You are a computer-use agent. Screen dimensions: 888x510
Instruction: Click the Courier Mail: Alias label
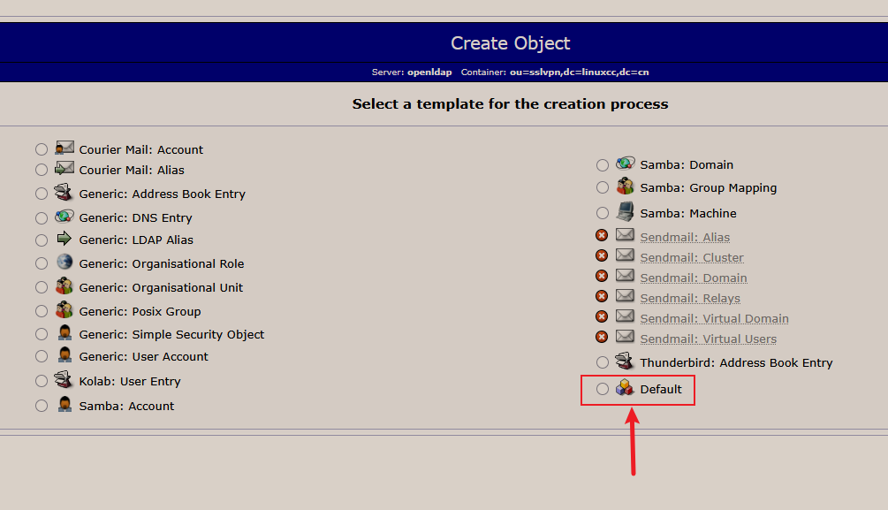coord(132,170)
